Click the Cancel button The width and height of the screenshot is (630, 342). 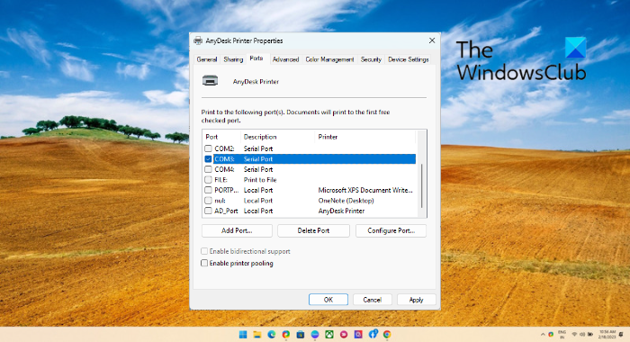tap(372, 300)
